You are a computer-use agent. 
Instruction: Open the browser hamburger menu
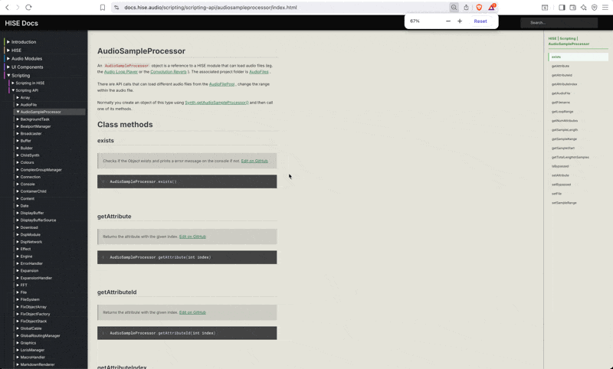coord(605,8)
